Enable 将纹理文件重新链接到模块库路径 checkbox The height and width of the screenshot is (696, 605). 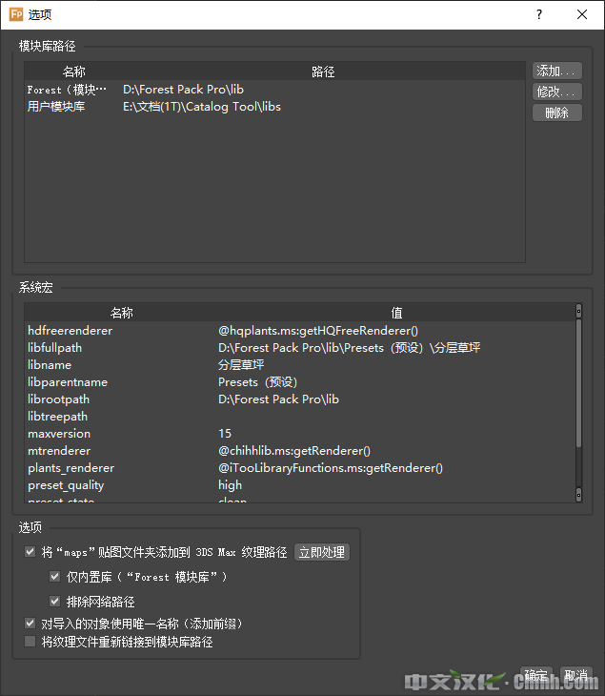tap(30, 643)
